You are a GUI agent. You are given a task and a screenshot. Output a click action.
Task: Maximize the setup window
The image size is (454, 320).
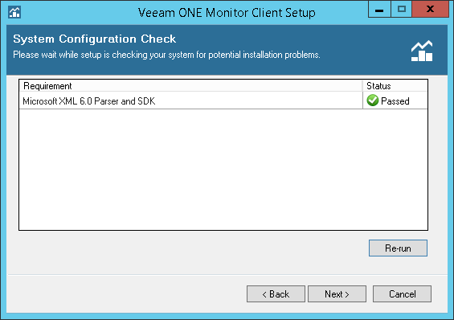pos(401,10)
